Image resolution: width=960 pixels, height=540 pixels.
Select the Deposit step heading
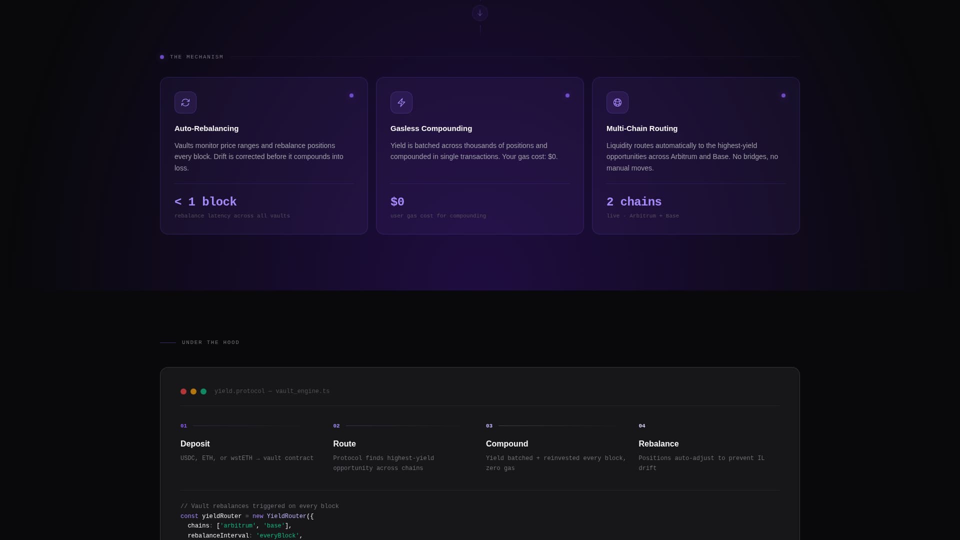195,444
